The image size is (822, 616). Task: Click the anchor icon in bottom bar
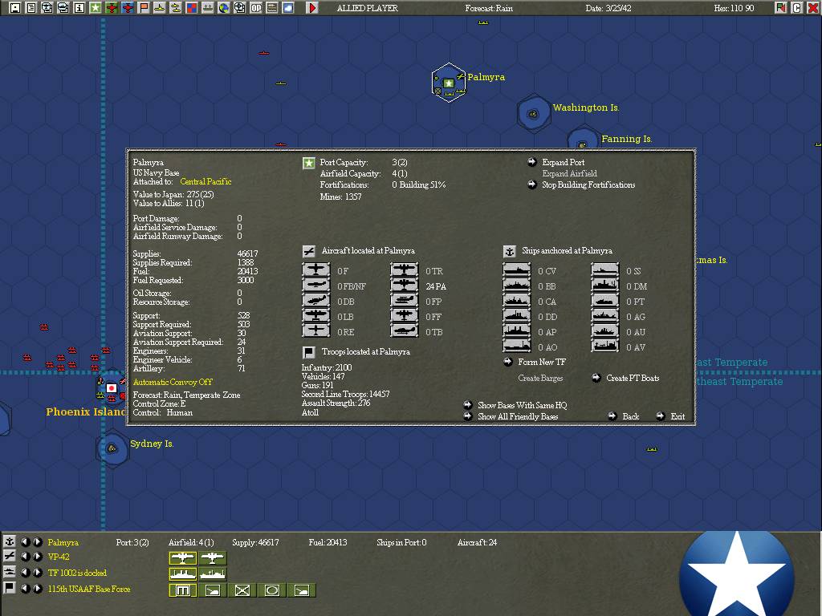9,541
